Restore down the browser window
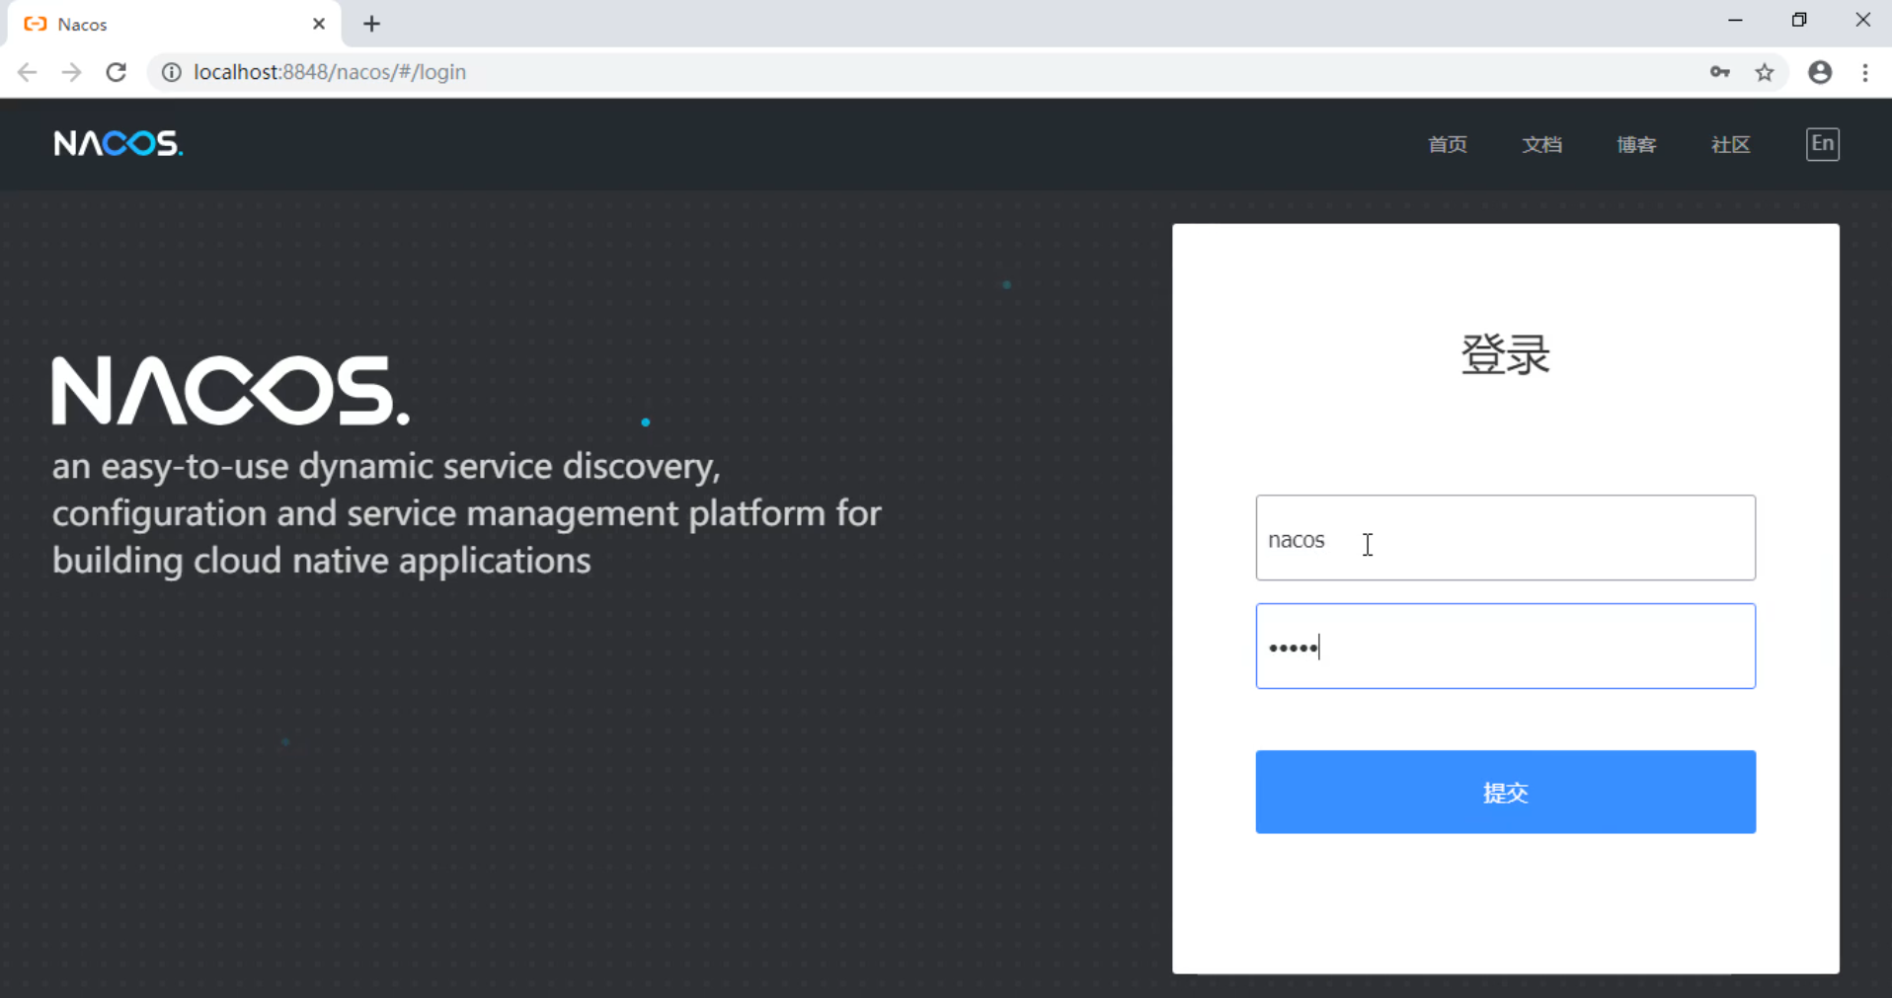The height and width of the screenshot is (998, 1892). click(1799, 20)
